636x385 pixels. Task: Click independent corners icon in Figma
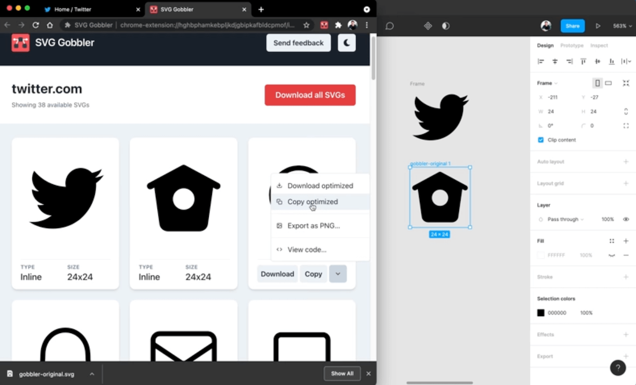tap(626, 126)
